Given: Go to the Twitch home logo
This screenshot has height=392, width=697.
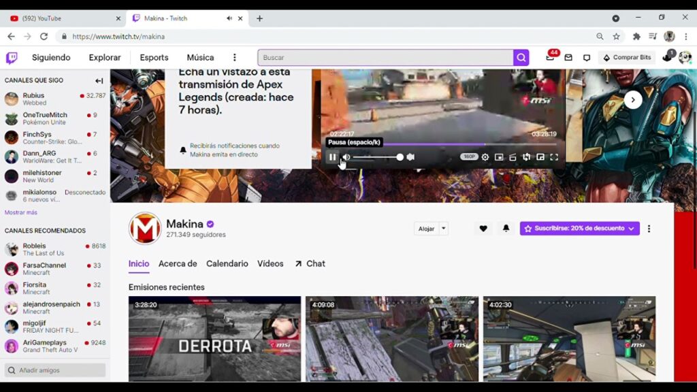Looking at the screenshot, I should [x=12, y=58].
